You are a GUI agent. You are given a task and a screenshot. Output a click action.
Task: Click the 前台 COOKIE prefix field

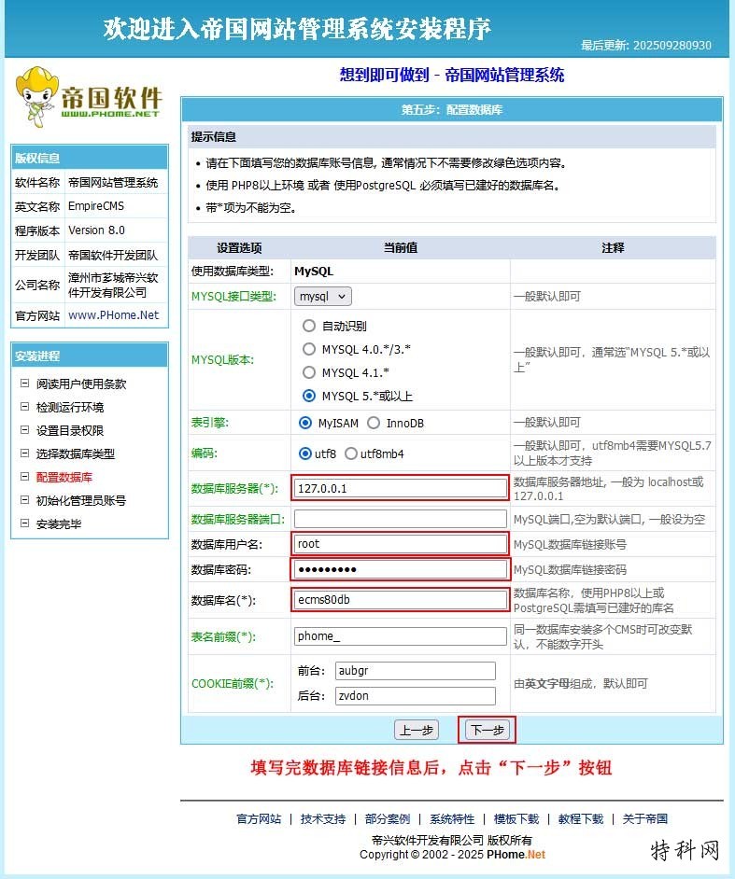pos(416,671)
